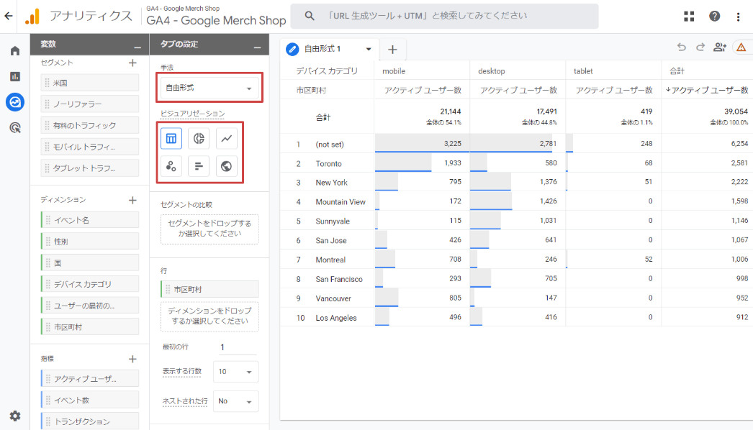This screenshot has width=753, height=430.
Task: Add a new segment with plus
Action: point(132,63)
